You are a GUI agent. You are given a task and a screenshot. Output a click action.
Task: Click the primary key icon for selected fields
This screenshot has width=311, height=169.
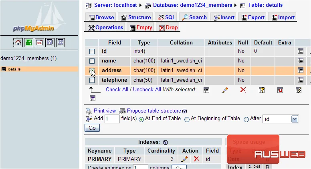(262, 90)
